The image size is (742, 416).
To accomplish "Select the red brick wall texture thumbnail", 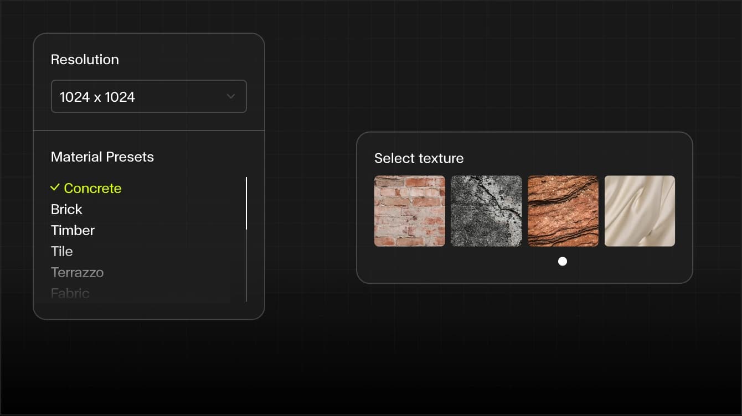I will [410, 211].
